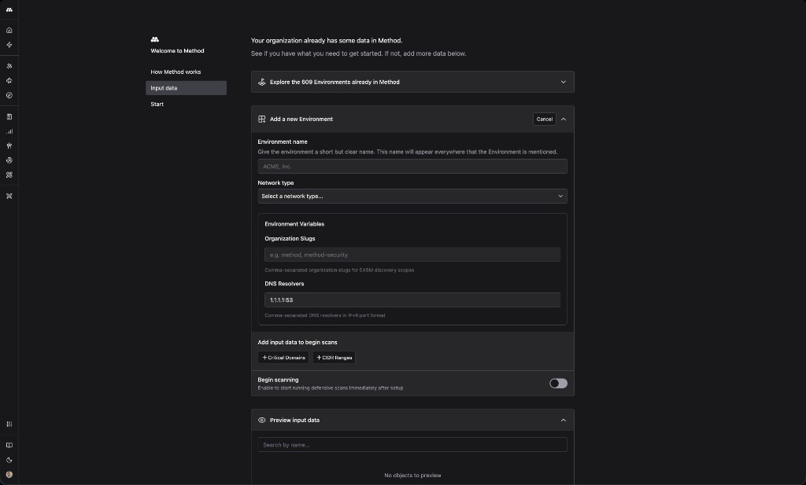Open the Select a network type dropdown
806x485 pixels.
pos(412,196)
